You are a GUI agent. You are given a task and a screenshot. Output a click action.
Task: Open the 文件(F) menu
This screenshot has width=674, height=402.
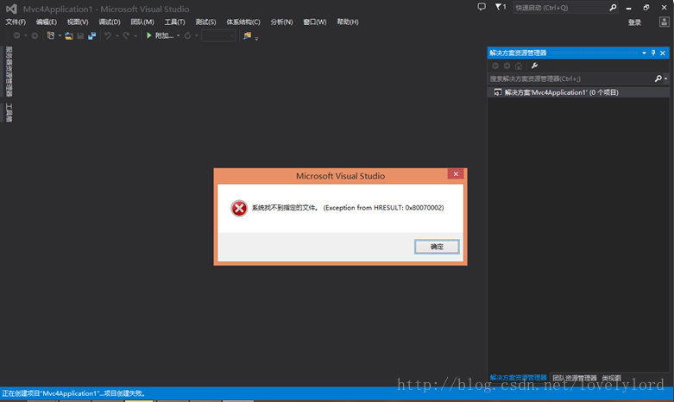coord(16,22)
